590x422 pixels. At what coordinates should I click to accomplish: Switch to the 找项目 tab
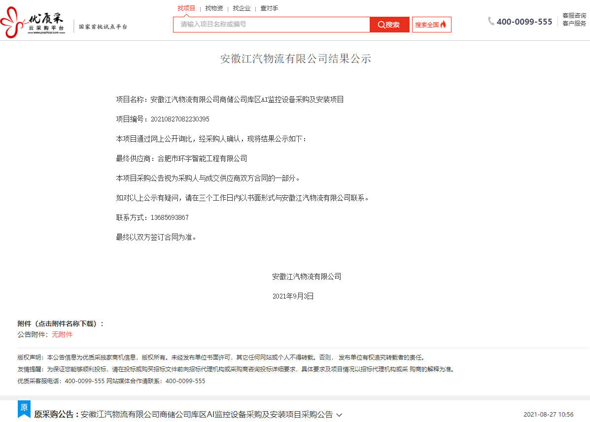[x=186, y=8]
